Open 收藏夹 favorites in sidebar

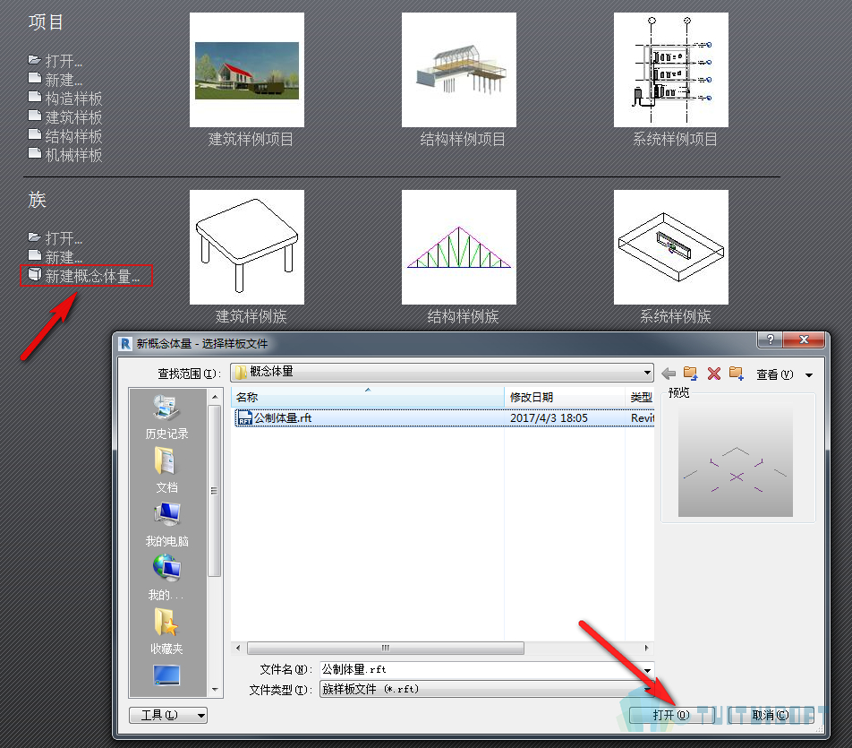[x=166, y=632]
